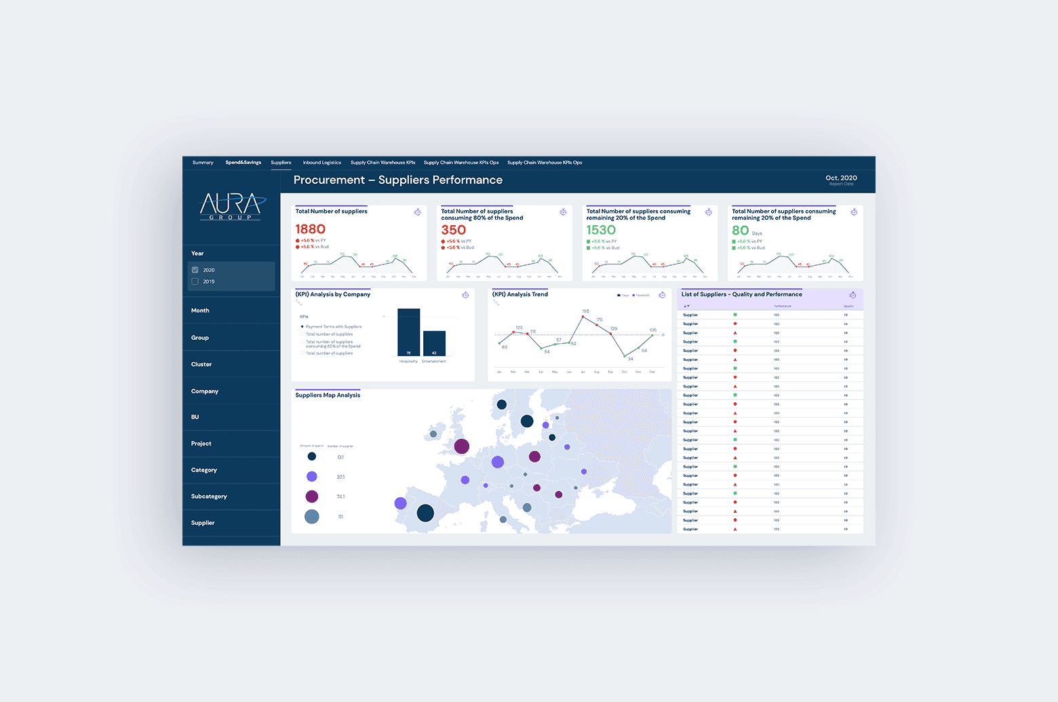
Task: Click the drill icon under KPI Analysis by Company title
Action: tap(299, 303)
